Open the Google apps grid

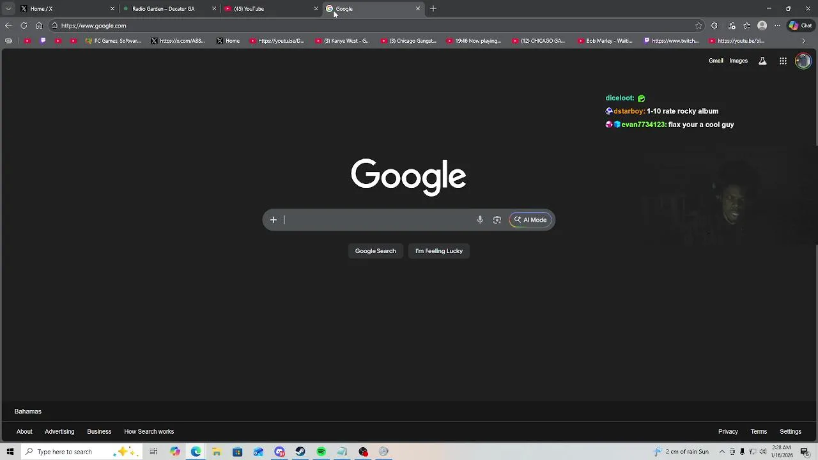(783, 61)
